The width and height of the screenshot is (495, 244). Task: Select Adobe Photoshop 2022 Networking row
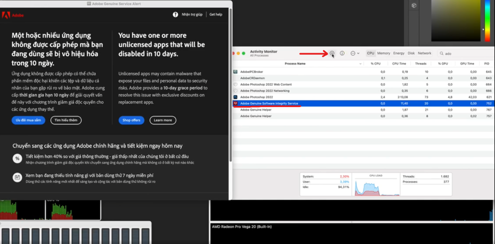point(364,91)
